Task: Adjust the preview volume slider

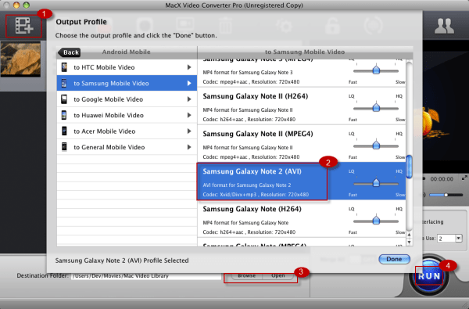Action: [x=446, y=195]
